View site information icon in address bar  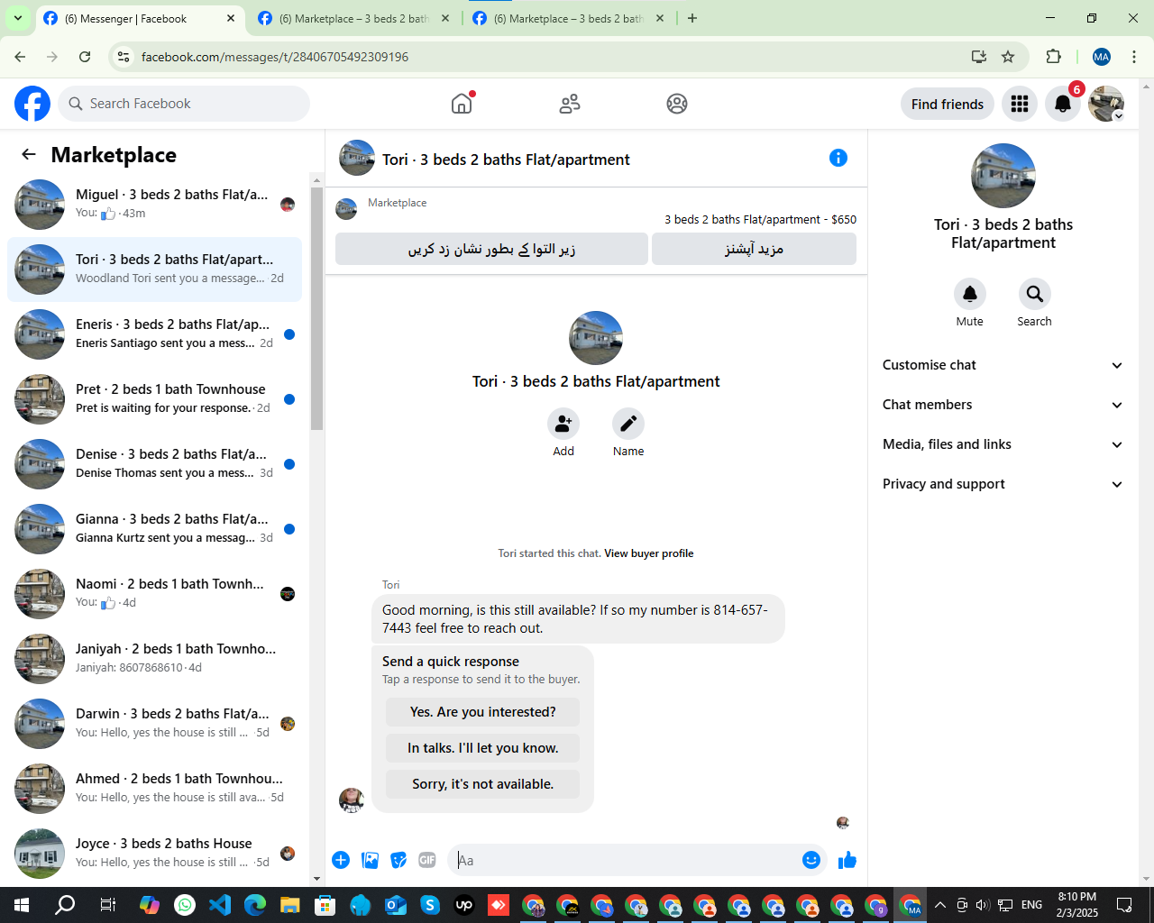[x=124, y=57]
